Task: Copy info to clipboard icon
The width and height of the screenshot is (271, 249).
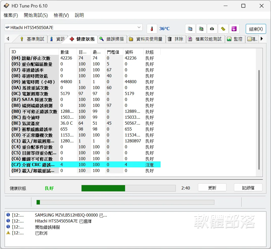Action: tap(190, 29)
